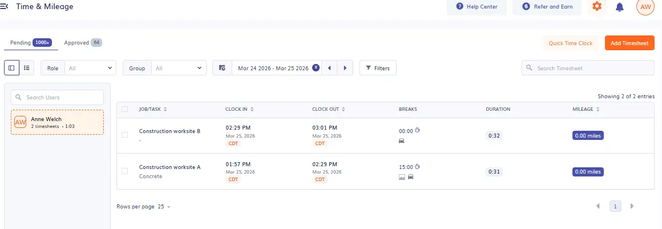Collapse the sidebar menu icon
Viewport: 662px width, 229px height.
tap(4, 7)
